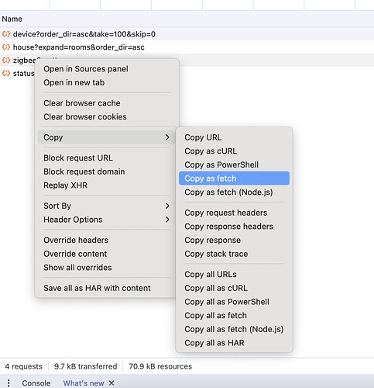Click the JSON icon beside the zigbee request
Screen dimensions: 374x388
(6, 60)
